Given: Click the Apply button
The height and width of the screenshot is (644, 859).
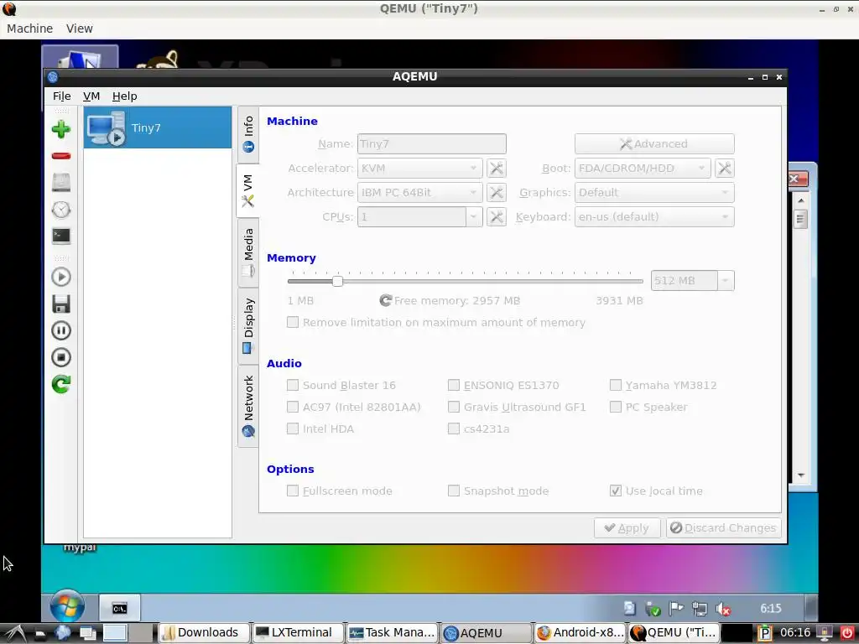Looking at the screenshot, I should tap(627, 528).
